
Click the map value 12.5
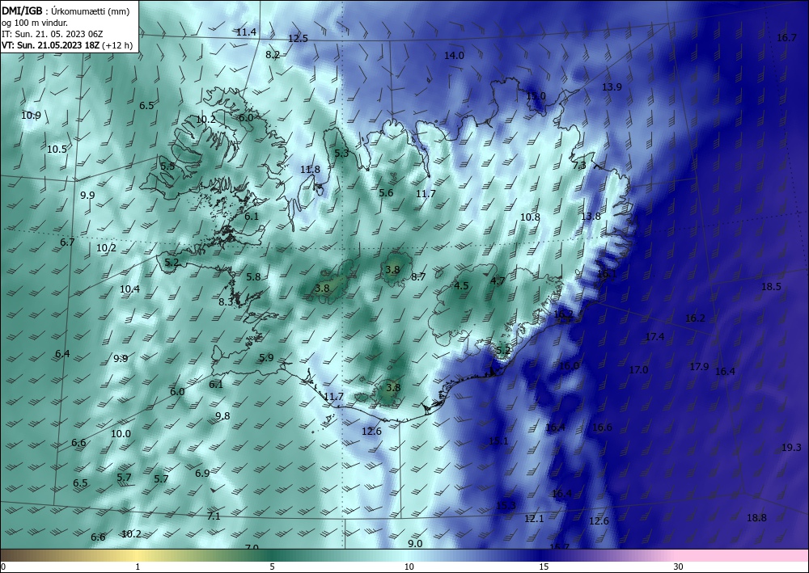point(298,39)
